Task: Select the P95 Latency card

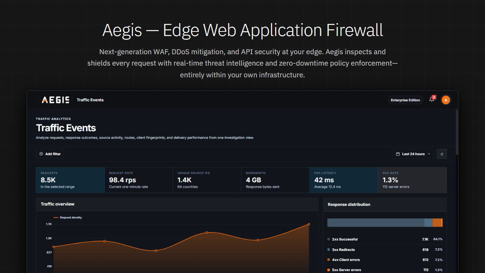Action: click(x=344, y=180)
